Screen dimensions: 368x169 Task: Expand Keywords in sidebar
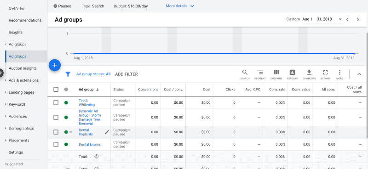click(x=6, y=104)
